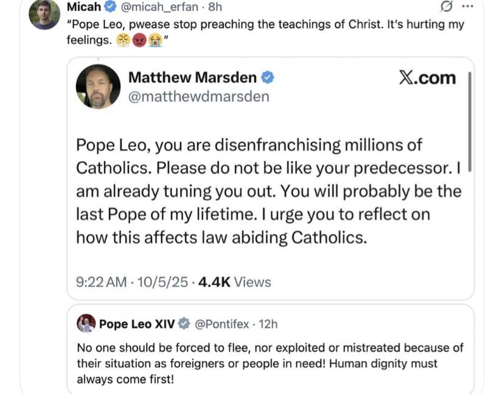Click Pope Leo XIV's verified badge

[184, 324]
